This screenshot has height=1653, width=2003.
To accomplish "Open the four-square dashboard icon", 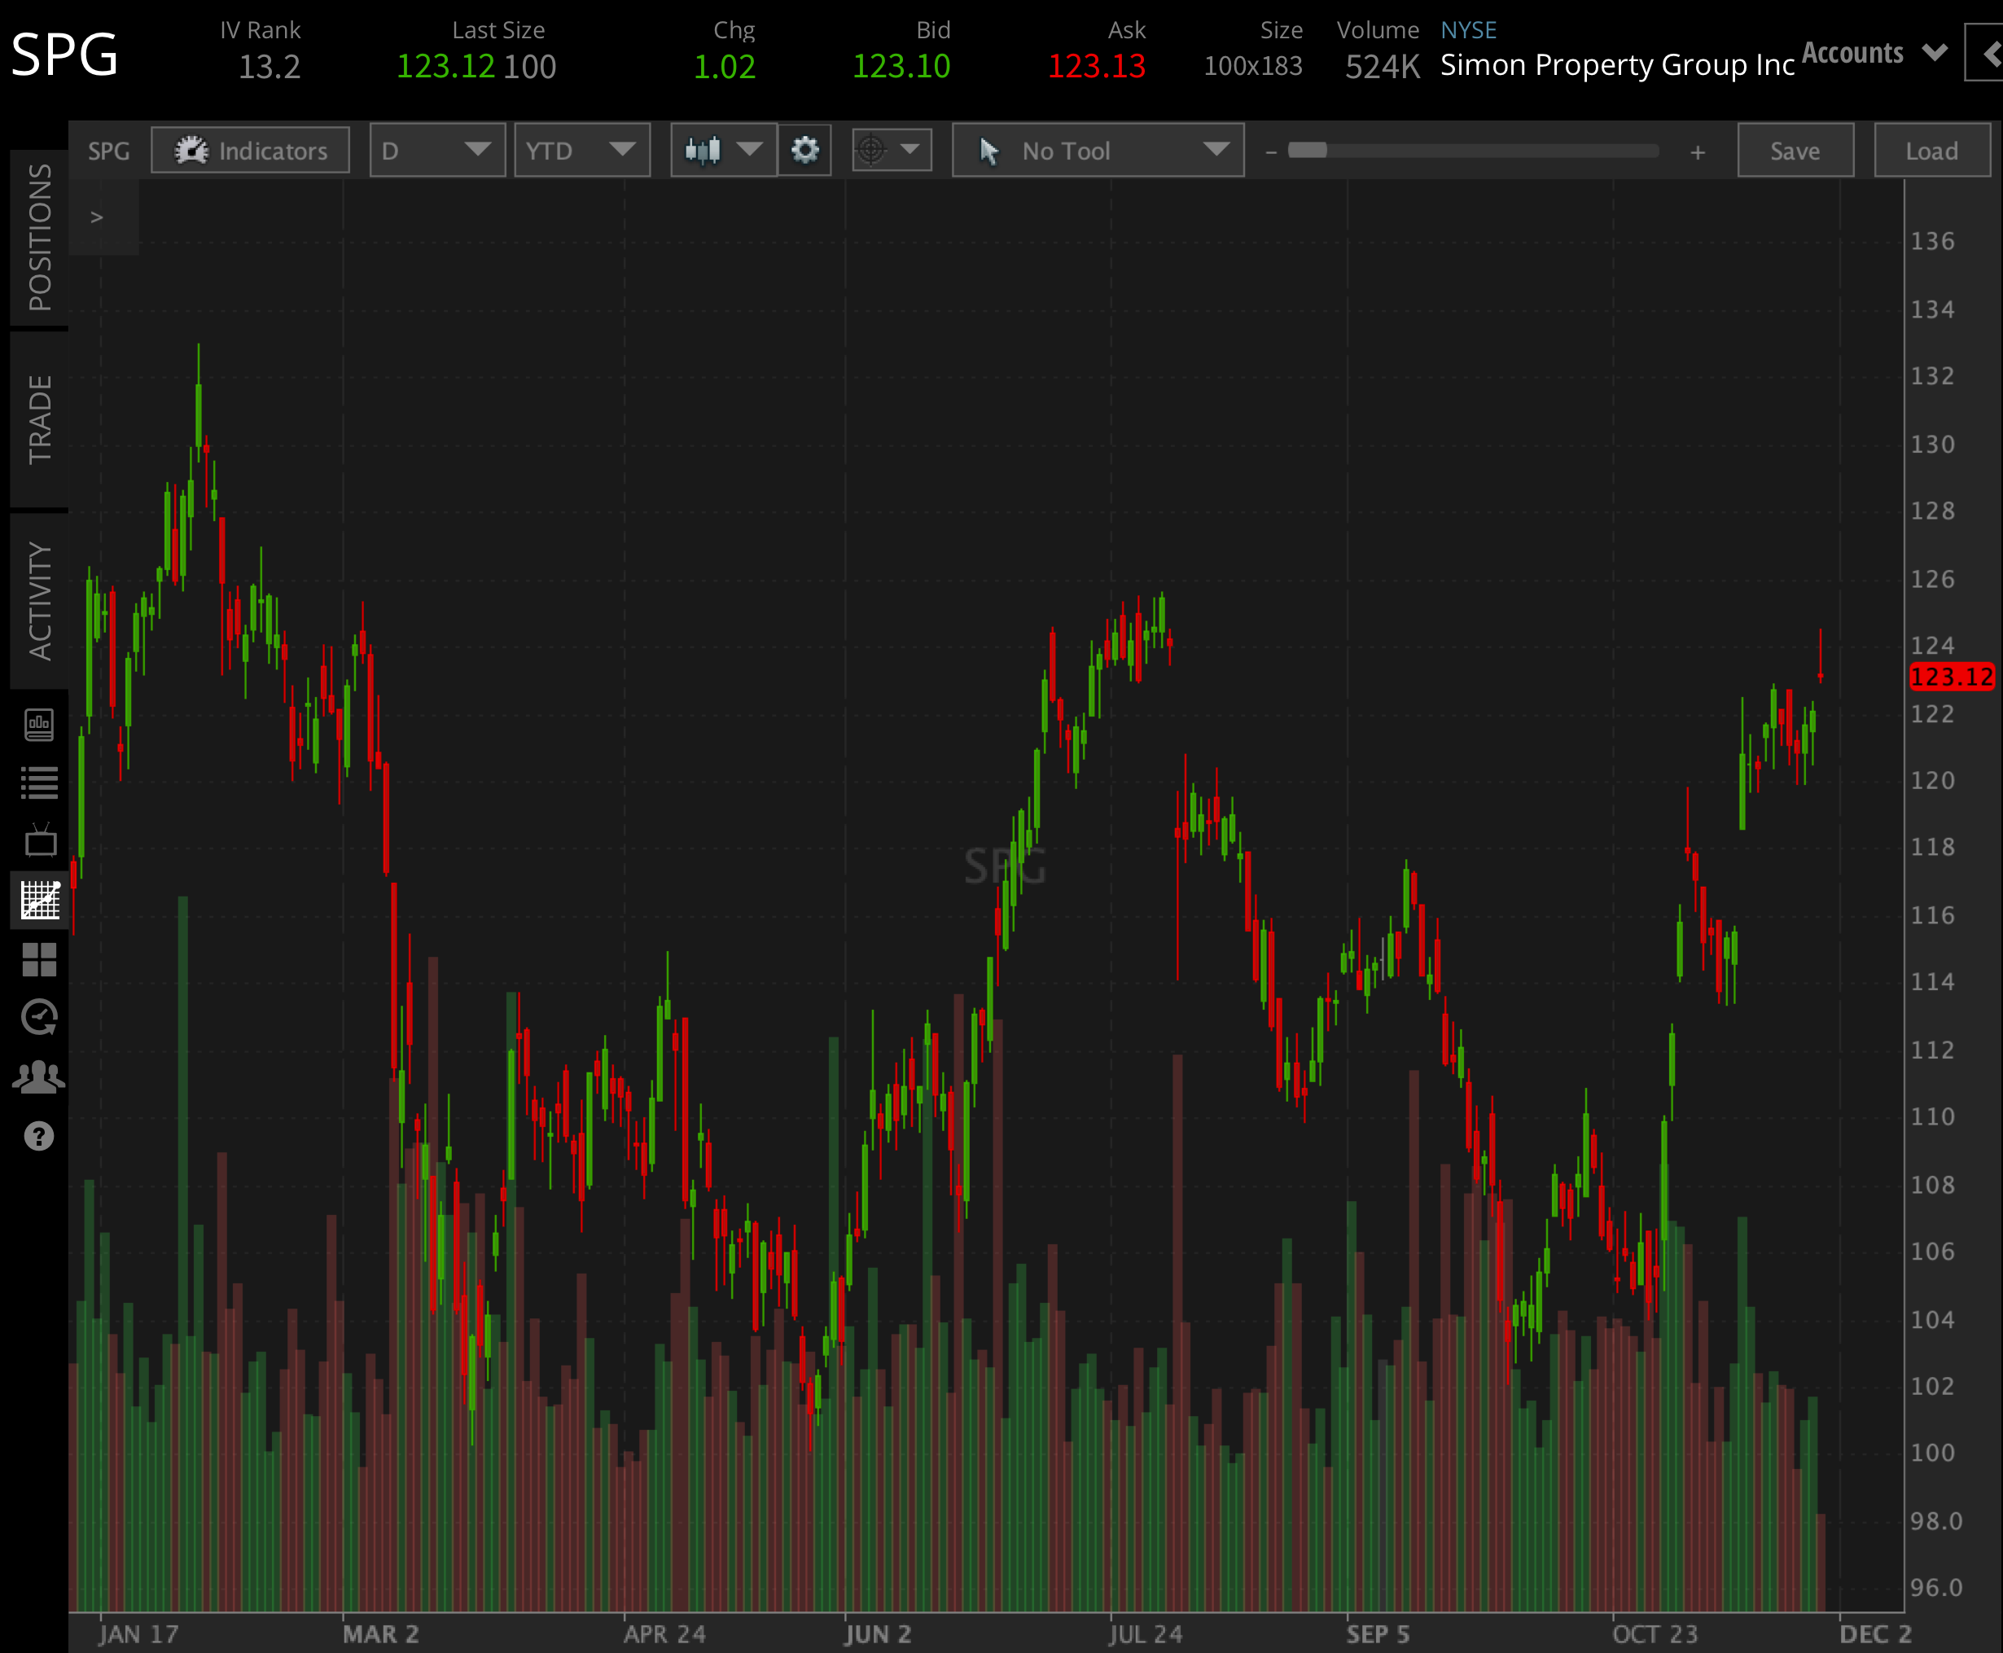I will tap(39, 959).
